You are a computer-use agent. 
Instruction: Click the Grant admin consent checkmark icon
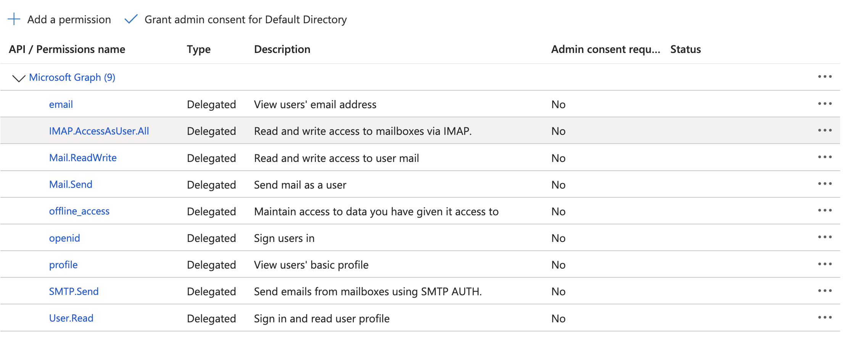131,19
